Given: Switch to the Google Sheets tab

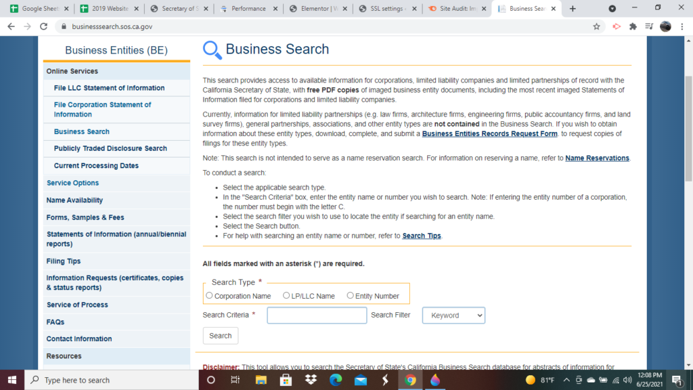Looking at the screenshot, I should click(x=37, y=9).
